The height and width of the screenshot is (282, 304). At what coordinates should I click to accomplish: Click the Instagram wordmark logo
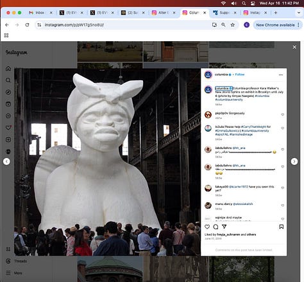[x=17, y=53]
